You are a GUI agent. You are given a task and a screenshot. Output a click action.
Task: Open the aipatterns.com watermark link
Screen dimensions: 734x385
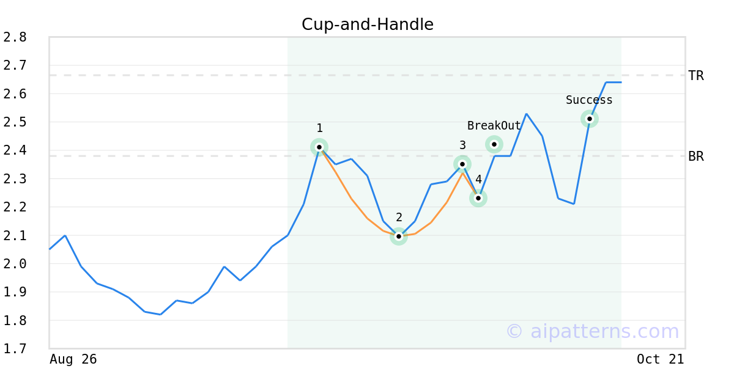(592, 331)
